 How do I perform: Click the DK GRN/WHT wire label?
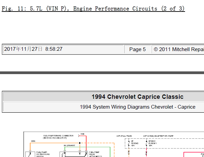coord(69,145)
